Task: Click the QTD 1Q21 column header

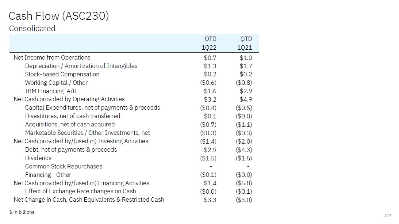Action: [246, 43]
